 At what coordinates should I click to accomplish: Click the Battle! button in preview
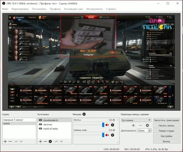pos(91,17)
